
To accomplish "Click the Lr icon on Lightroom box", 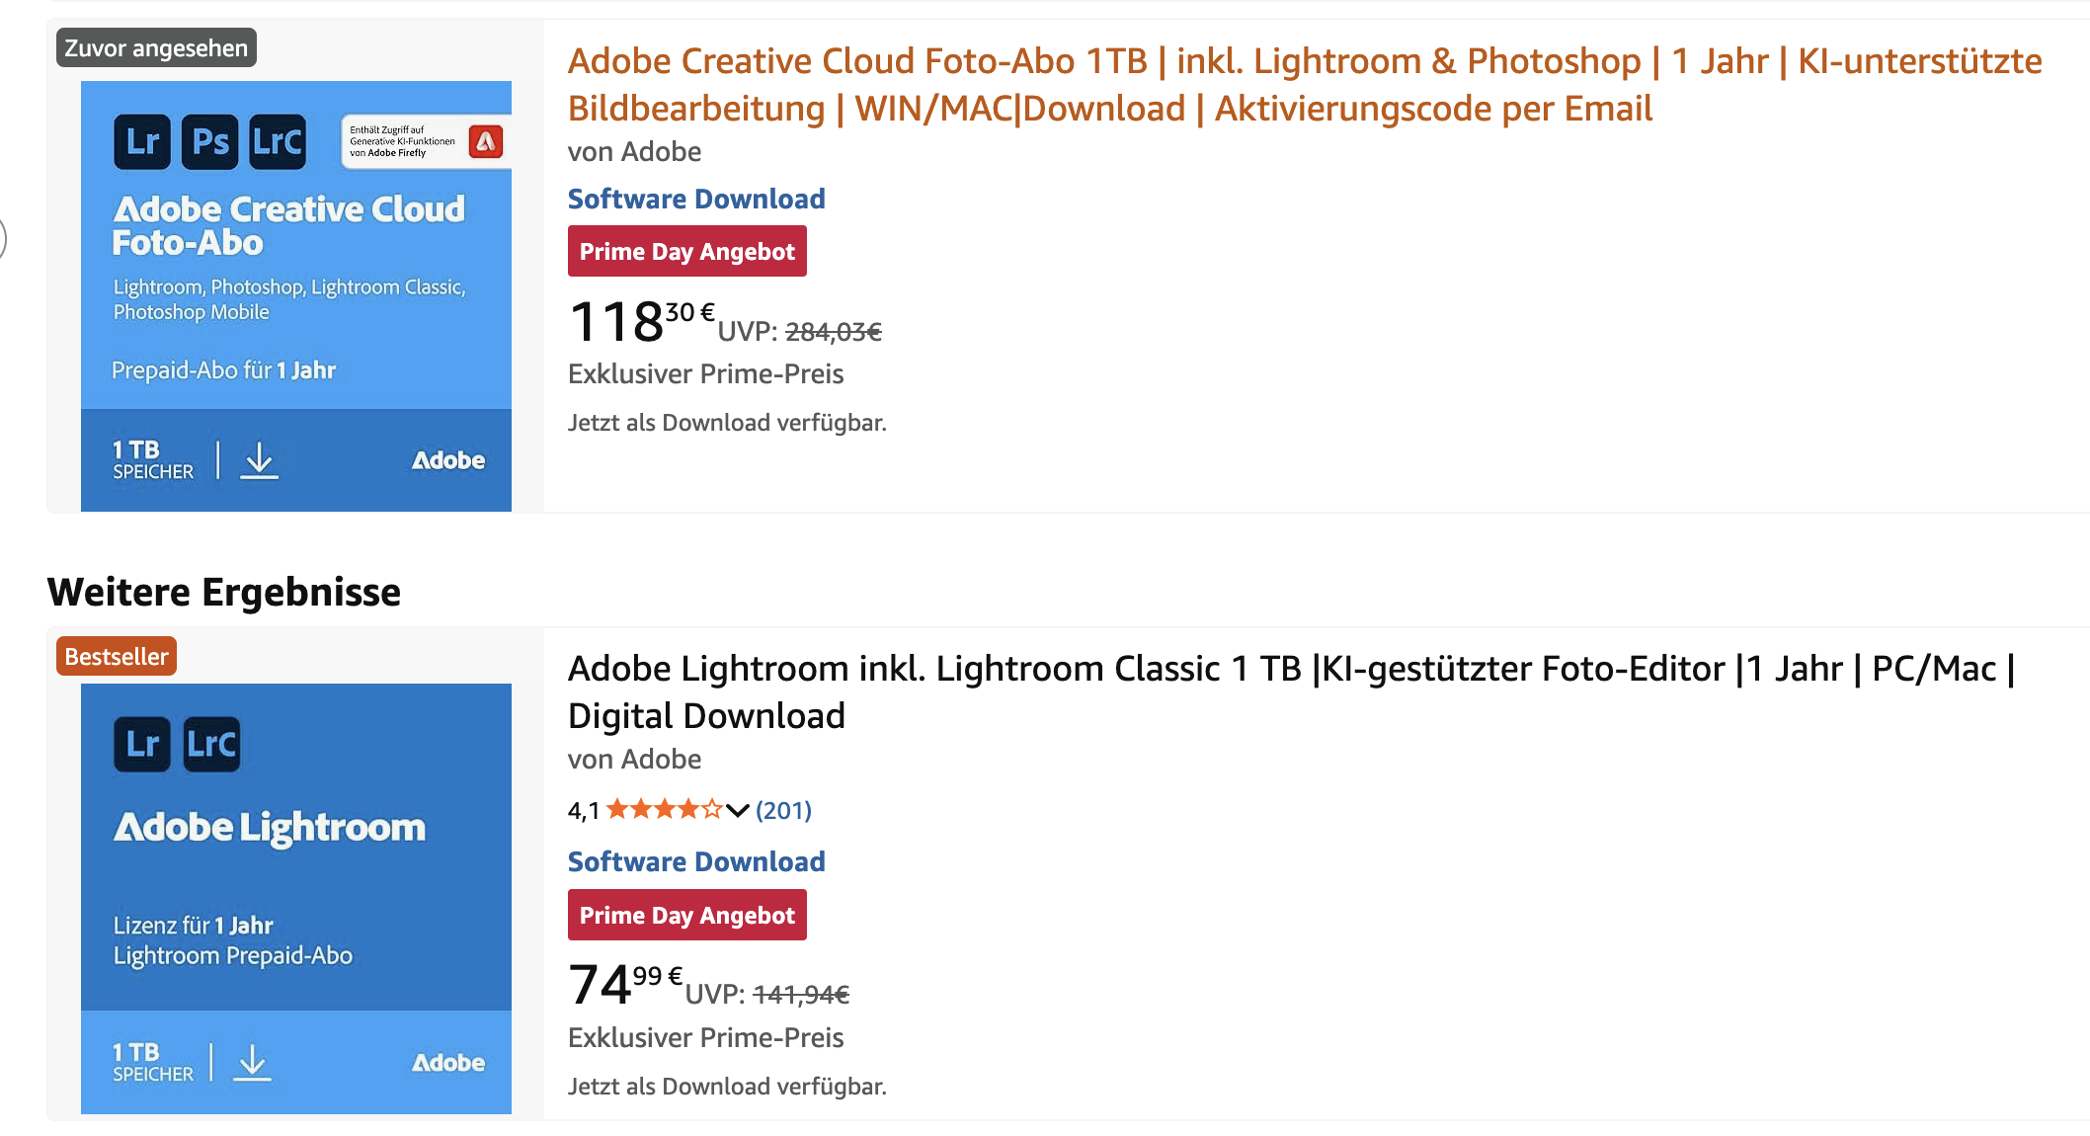I will (x=142, y=744).
